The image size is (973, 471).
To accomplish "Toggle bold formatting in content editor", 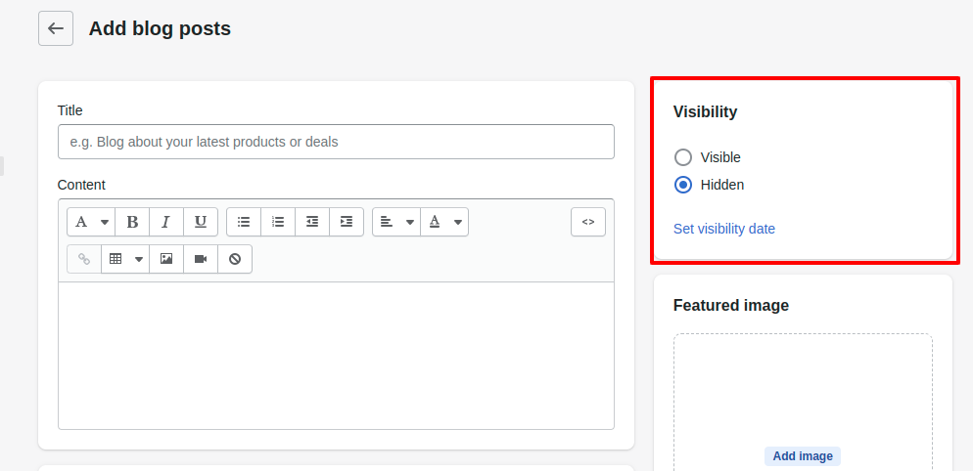I will pyautogui.click(x=132, y=222).
